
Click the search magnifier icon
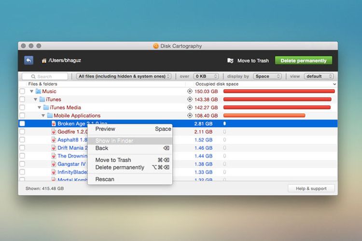tap(33, 76)
